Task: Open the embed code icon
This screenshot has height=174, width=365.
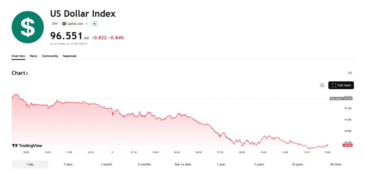Action: (x=350, y=73)
